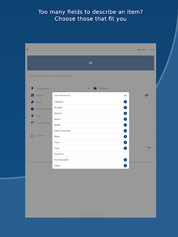Click the calendar icon beside Purchase date
Image resolution: width=178 pixels, height=237 pixels.
tap(32, 123)
